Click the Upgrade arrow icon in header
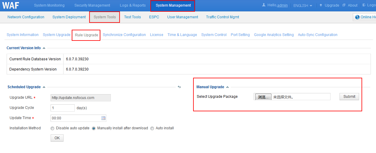The width and height of the screenshot is (376, 153). (x=321, y=5)
